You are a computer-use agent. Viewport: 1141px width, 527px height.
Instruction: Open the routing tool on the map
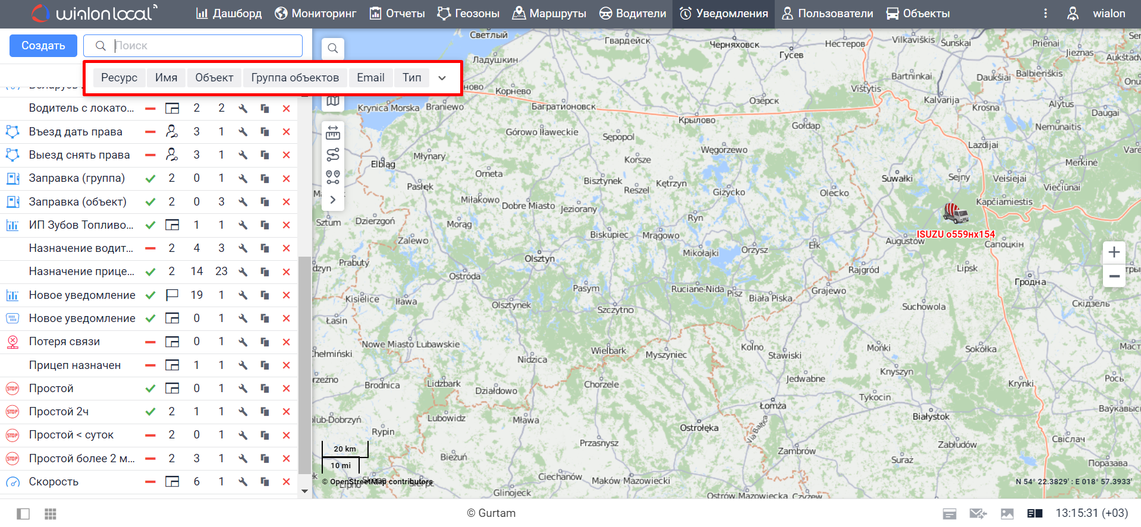pyautogui.click(x=333, y=155)
